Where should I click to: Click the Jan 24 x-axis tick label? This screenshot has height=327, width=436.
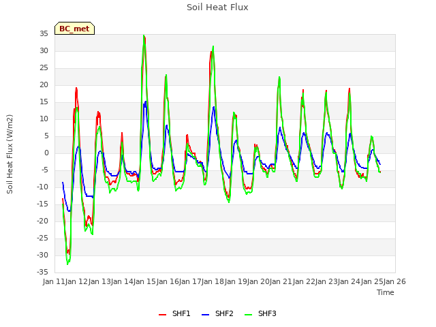[349, 281]
